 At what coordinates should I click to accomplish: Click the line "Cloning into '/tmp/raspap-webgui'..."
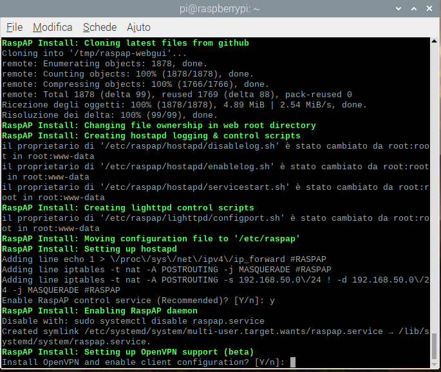point(94,53)
